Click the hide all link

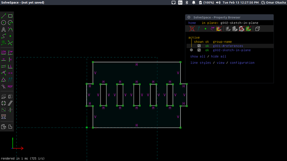click(x=219, y=57)
